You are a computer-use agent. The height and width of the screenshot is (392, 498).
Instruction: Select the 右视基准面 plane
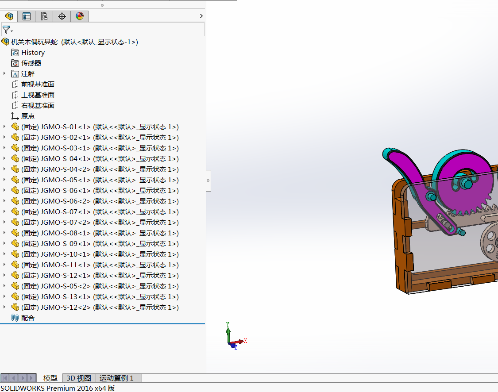38,105
